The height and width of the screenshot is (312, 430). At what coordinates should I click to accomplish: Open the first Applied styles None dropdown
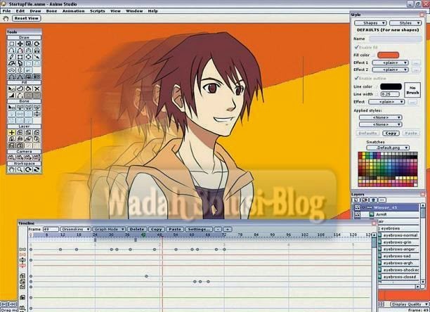click(381, 117)
